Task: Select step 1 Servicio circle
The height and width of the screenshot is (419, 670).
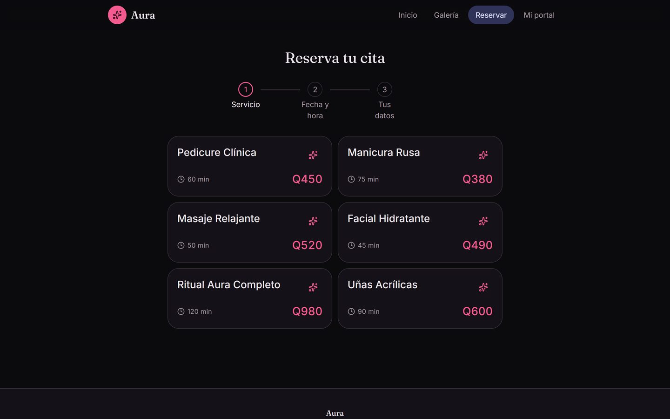Action: (x=246, y=89)
